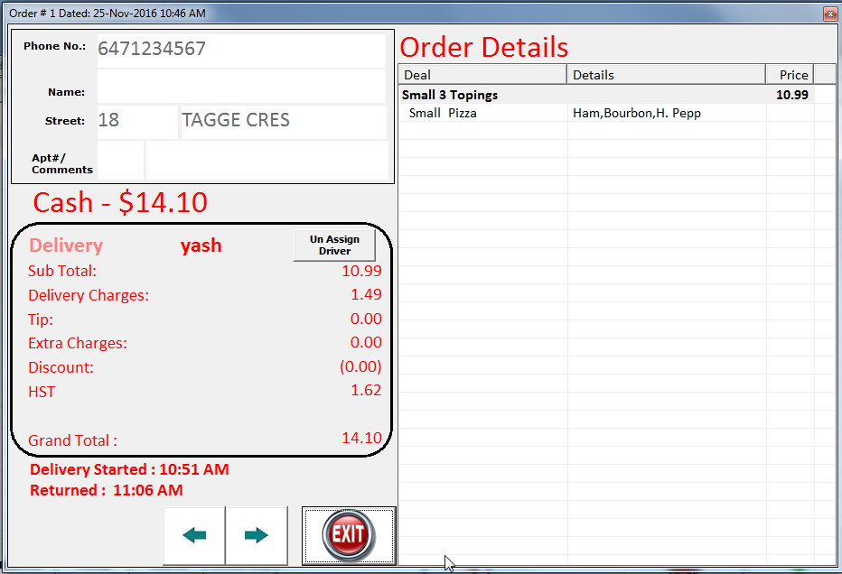Screen dimensions: 842x574
Task: Select the Small Pizza item row
Action: click(605, 113)
